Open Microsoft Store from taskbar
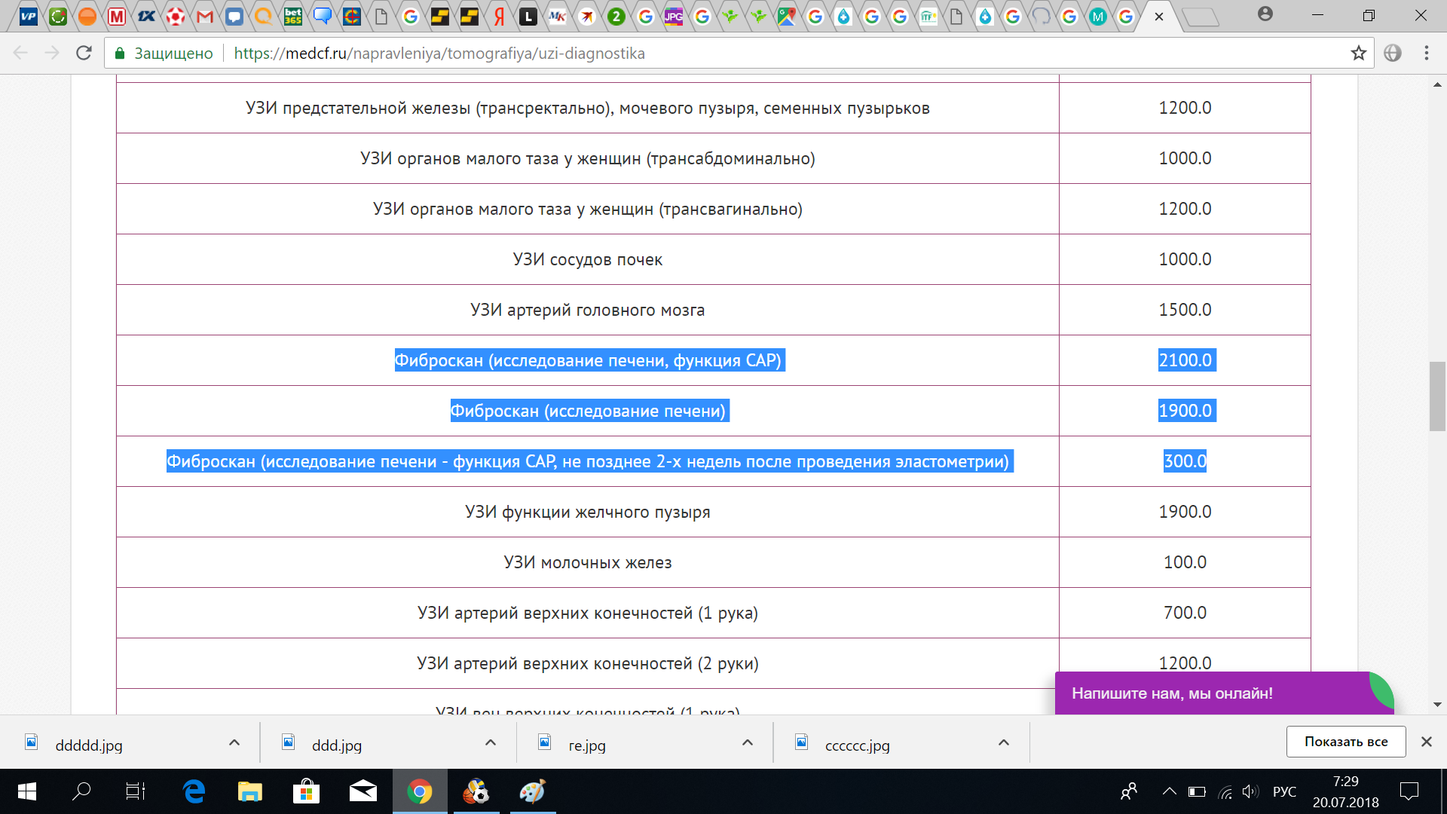Viewport: 1447px width, 814px height. tap(306, 791)
